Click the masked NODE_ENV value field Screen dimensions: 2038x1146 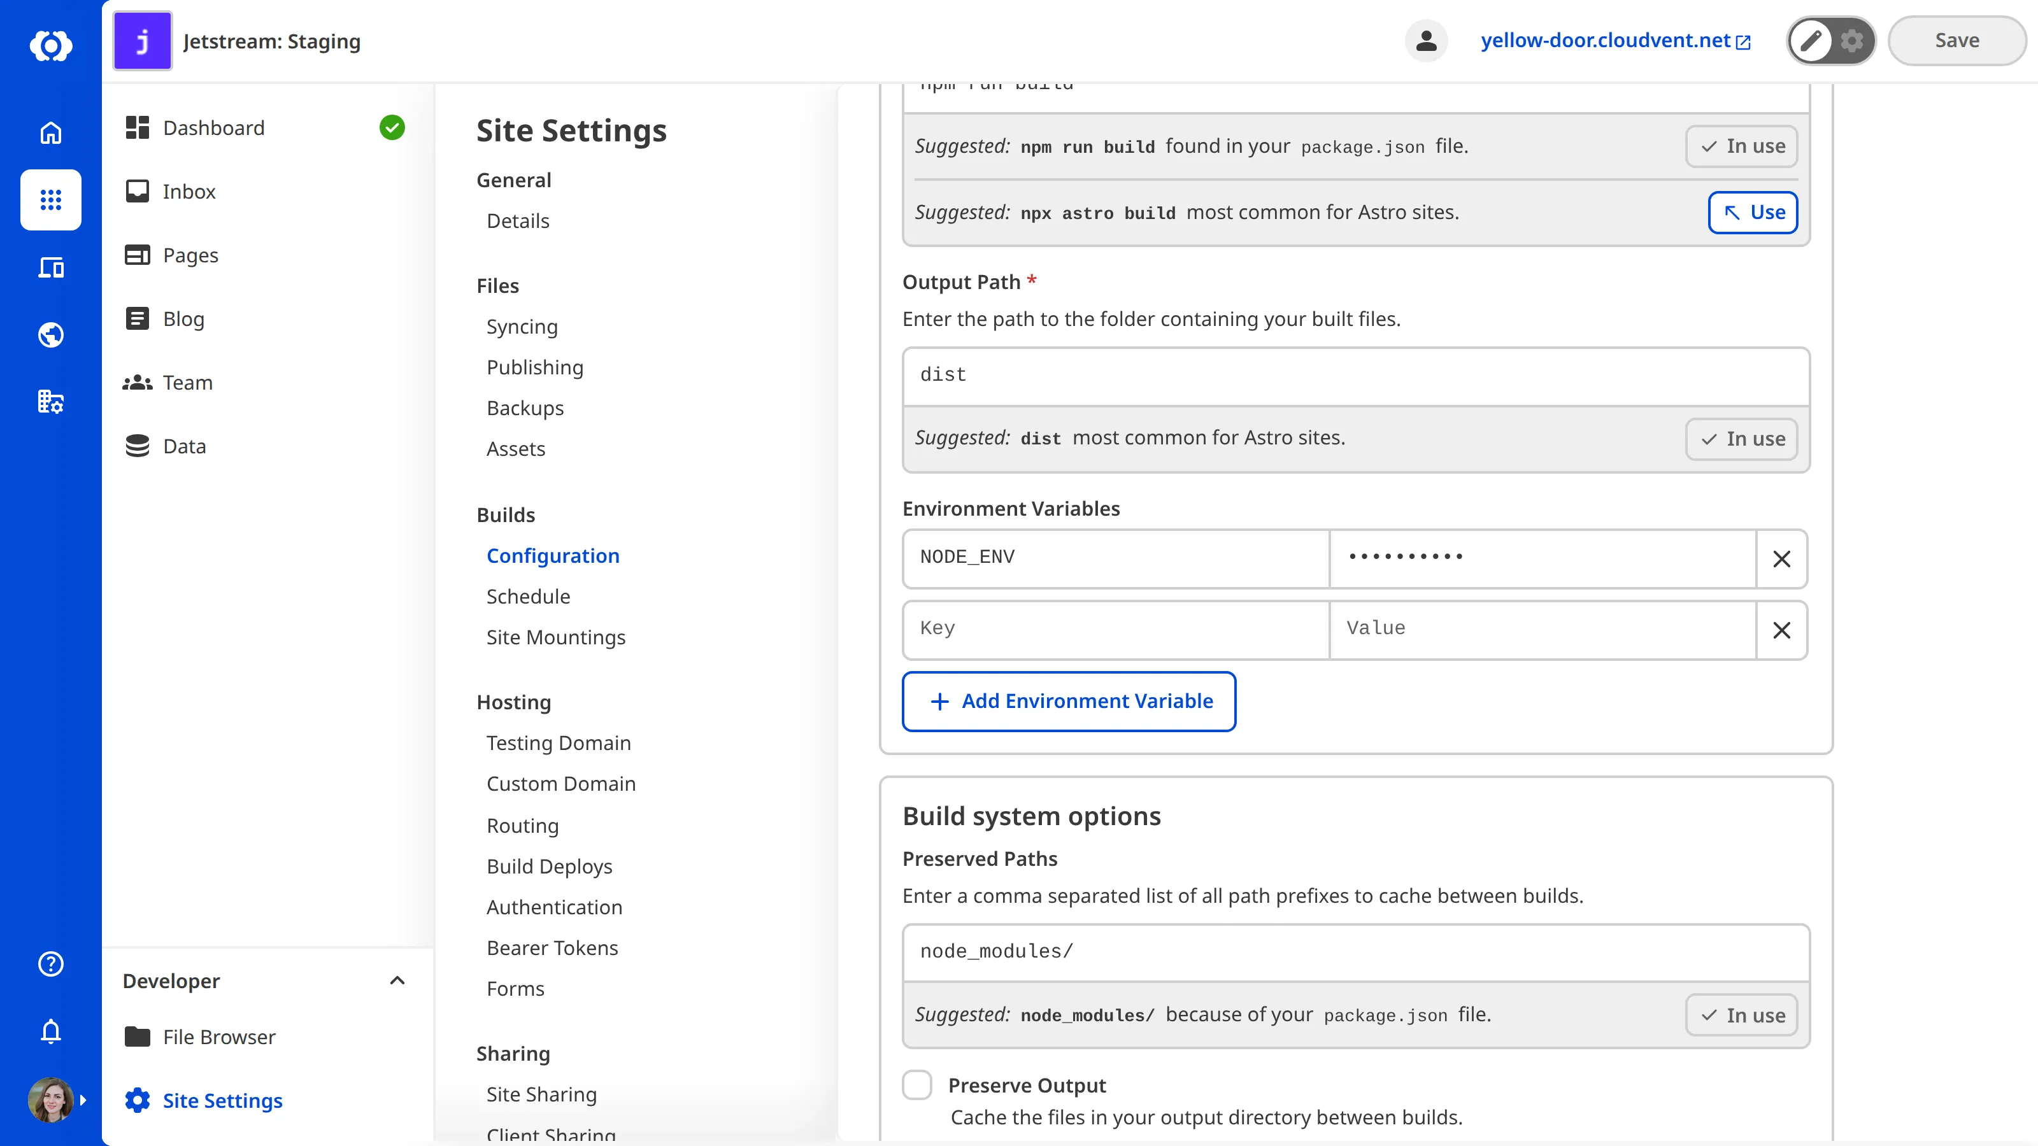pos(1543,558)
